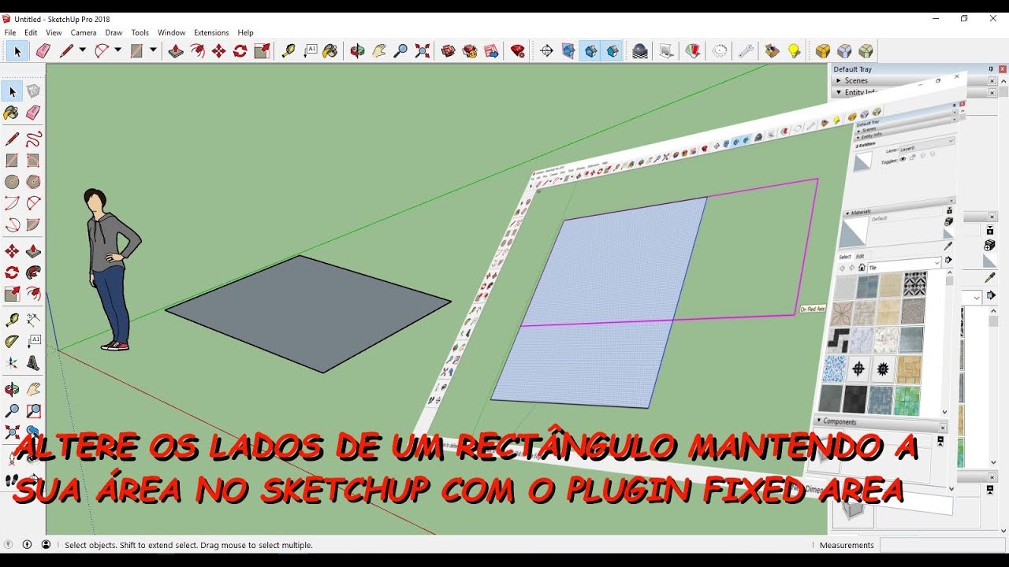The height and width of the screenshot is (567, 1009).
Task: Select the Pan hand tool in top toolbar
Action: point(379,51)
